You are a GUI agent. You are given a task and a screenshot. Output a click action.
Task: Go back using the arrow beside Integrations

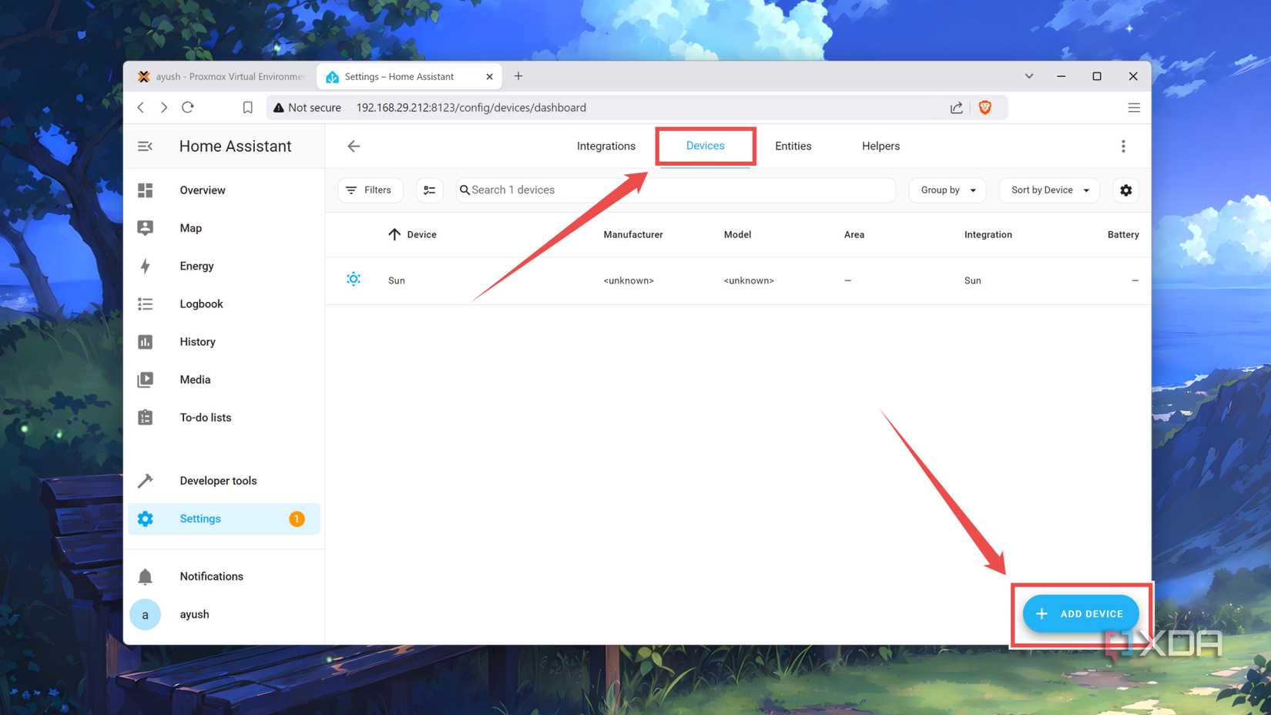pos(354,146)
